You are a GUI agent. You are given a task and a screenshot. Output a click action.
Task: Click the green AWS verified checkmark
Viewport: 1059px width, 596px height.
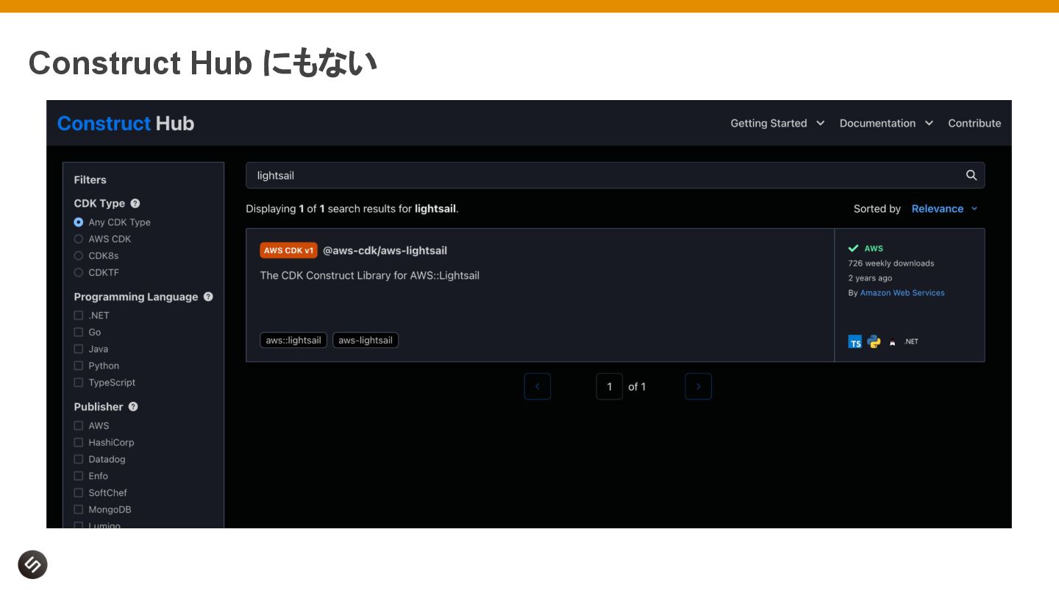[x=853, y=248]
